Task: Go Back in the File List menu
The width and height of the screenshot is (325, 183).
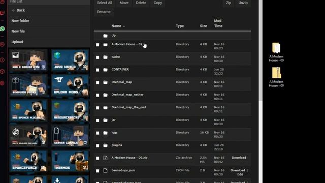Action: click(x=20, y=10)
